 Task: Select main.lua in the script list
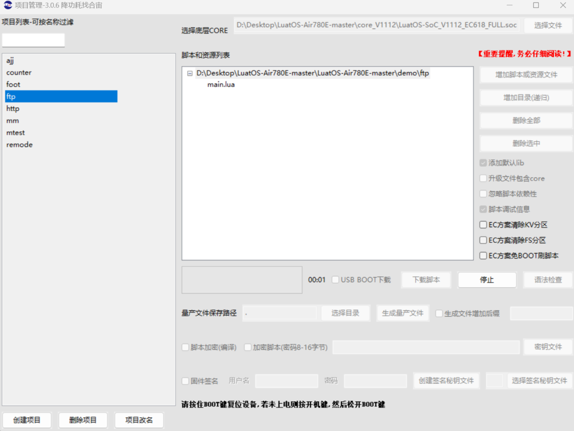click(x=221, y=84)
